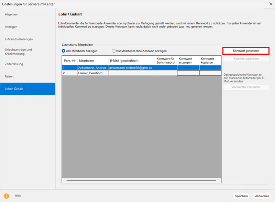
Task: Click the Kennwort kopieren column header
Action: pyautogui.click(x=210, y=61)
